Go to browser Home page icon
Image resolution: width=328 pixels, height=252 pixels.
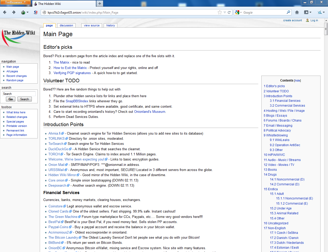pos(297,12)
